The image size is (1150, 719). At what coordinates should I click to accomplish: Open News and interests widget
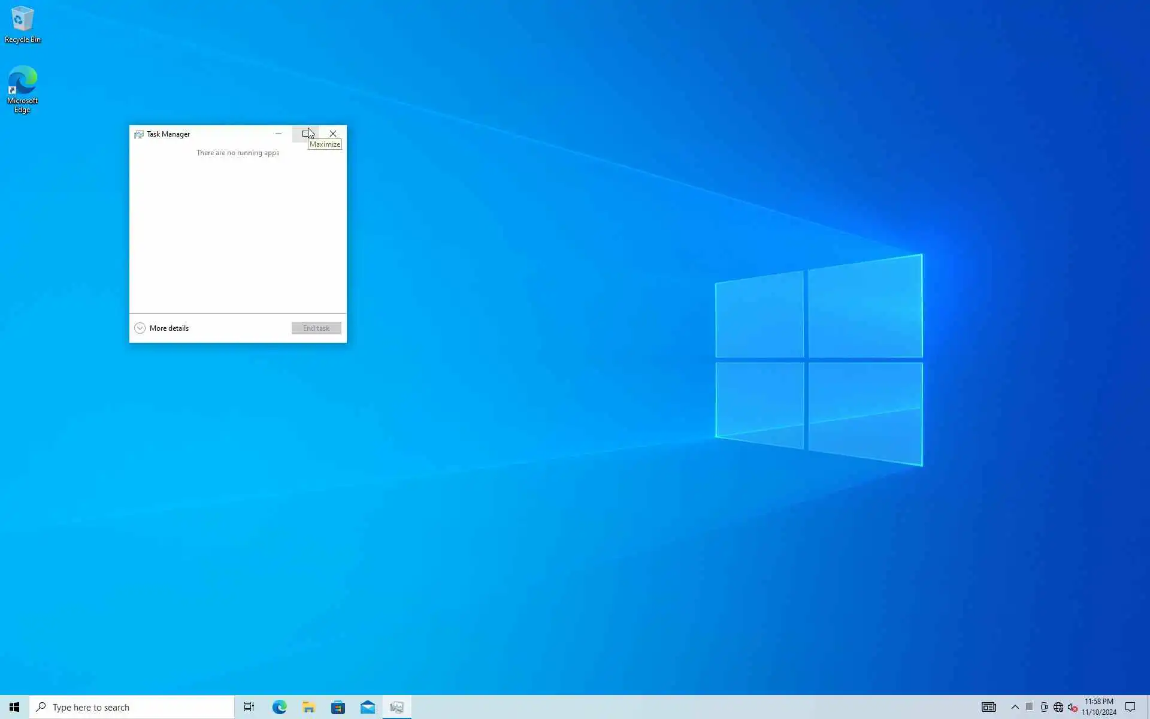click(x=988, y=707)
